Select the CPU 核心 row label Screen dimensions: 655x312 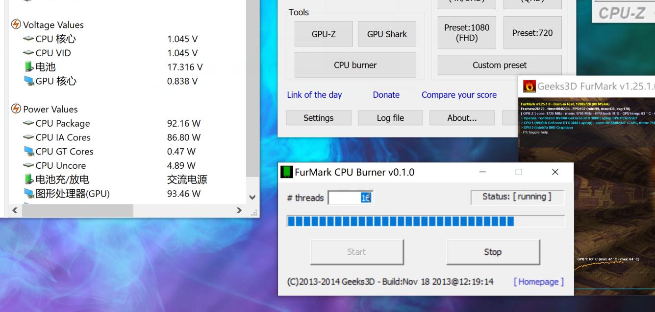coord(56,39)
